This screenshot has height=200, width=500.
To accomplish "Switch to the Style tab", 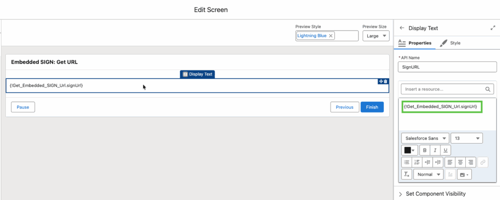I will click(x=450, y=43).
